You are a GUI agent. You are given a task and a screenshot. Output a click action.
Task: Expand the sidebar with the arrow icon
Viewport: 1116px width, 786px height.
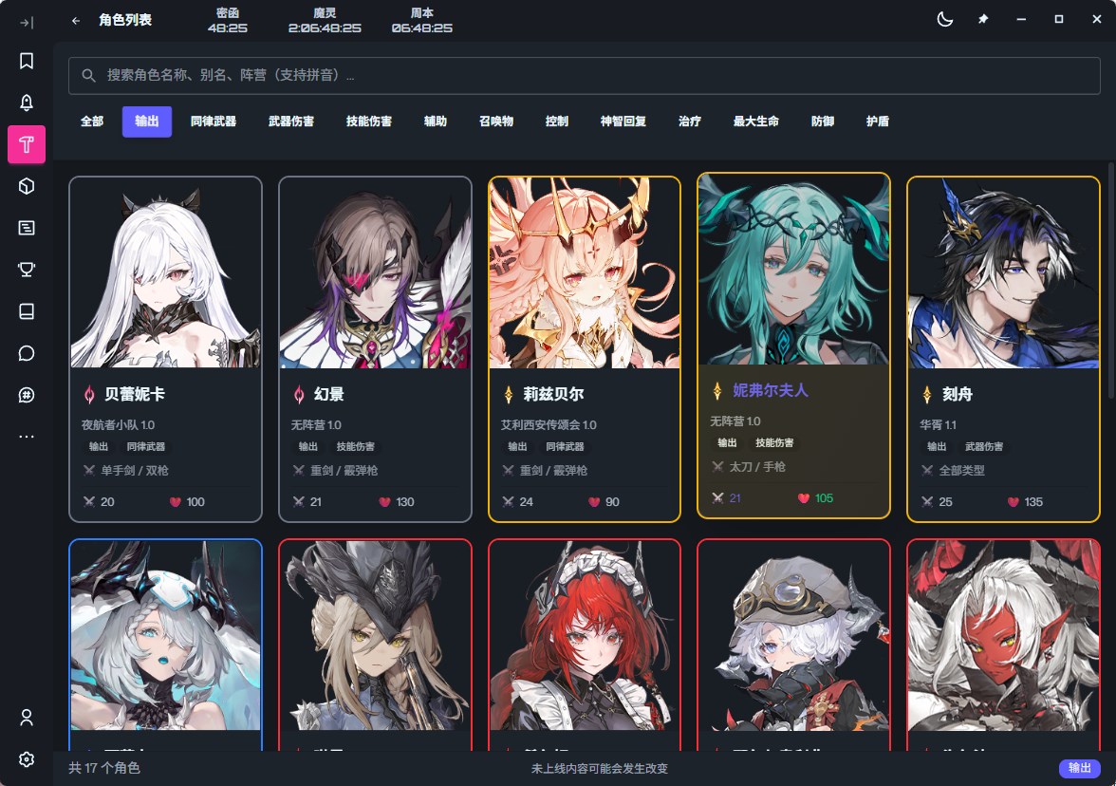[x=27, y=22]
